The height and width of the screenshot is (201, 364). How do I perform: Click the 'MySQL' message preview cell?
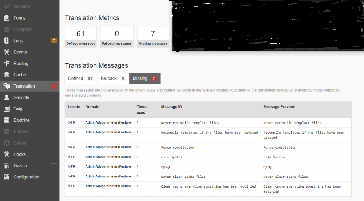[x=268, y=167]
